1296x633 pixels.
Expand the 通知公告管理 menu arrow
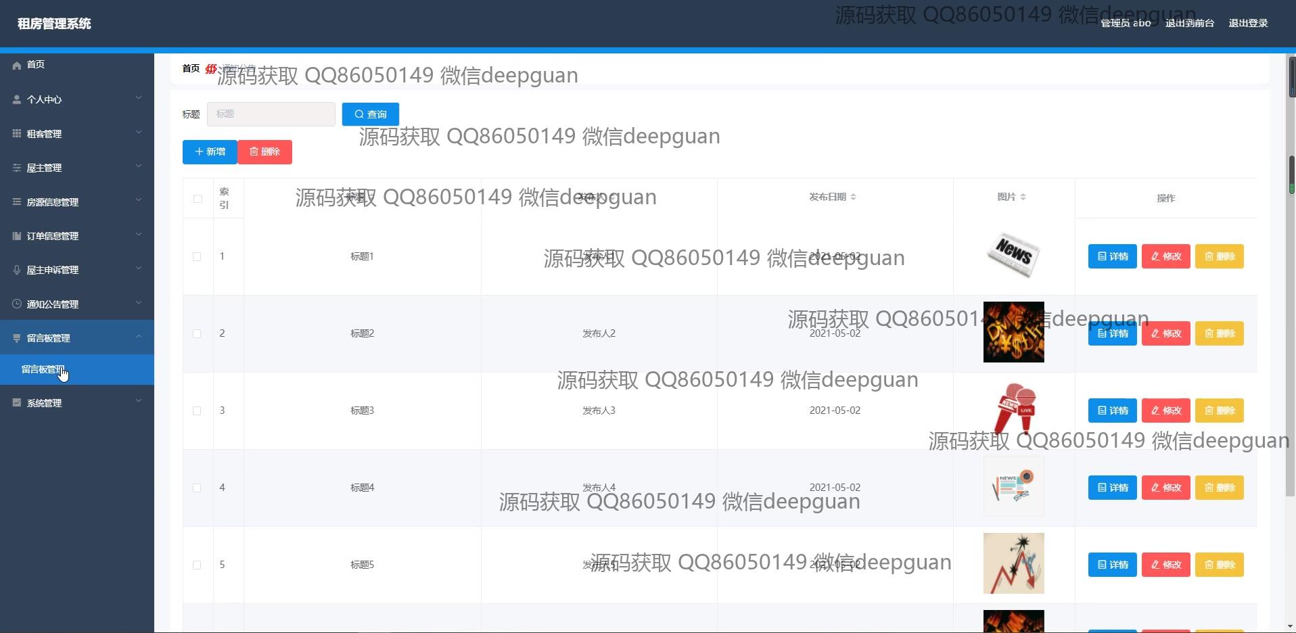(x=139, y=303)
